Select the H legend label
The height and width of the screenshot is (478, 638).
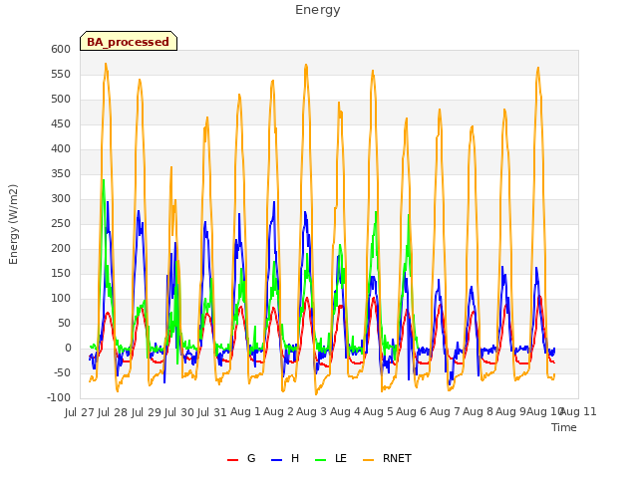tap(295, 458)
